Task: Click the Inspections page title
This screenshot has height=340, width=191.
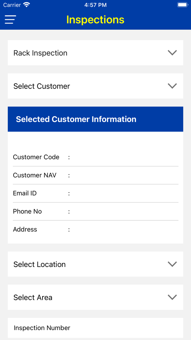Action: tap(95, 20)
